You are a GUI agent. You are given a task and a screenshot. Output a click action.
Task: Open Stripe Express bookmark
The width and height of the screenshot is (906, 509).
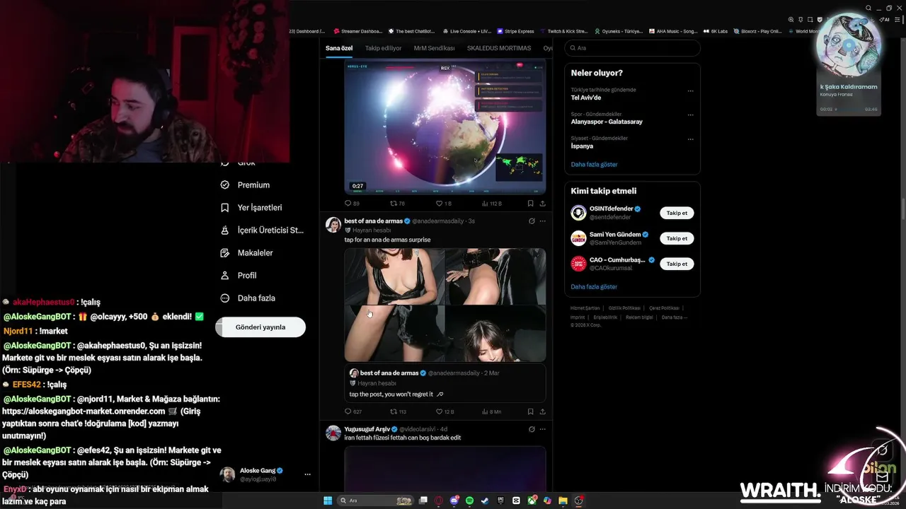point(515,31)
